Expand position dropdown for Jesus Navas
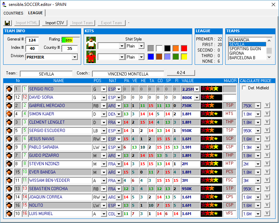Screen dimensions: 279x223 (103, 139)
